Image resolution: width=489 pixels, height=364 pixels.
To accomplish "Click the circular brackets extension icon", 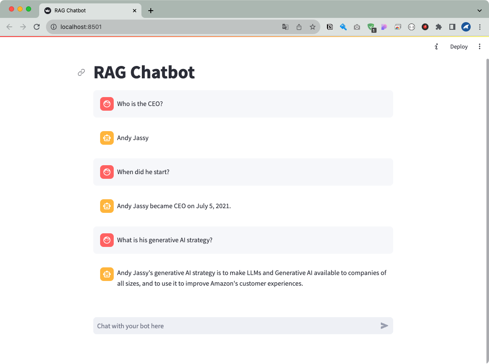I will 411,27.
